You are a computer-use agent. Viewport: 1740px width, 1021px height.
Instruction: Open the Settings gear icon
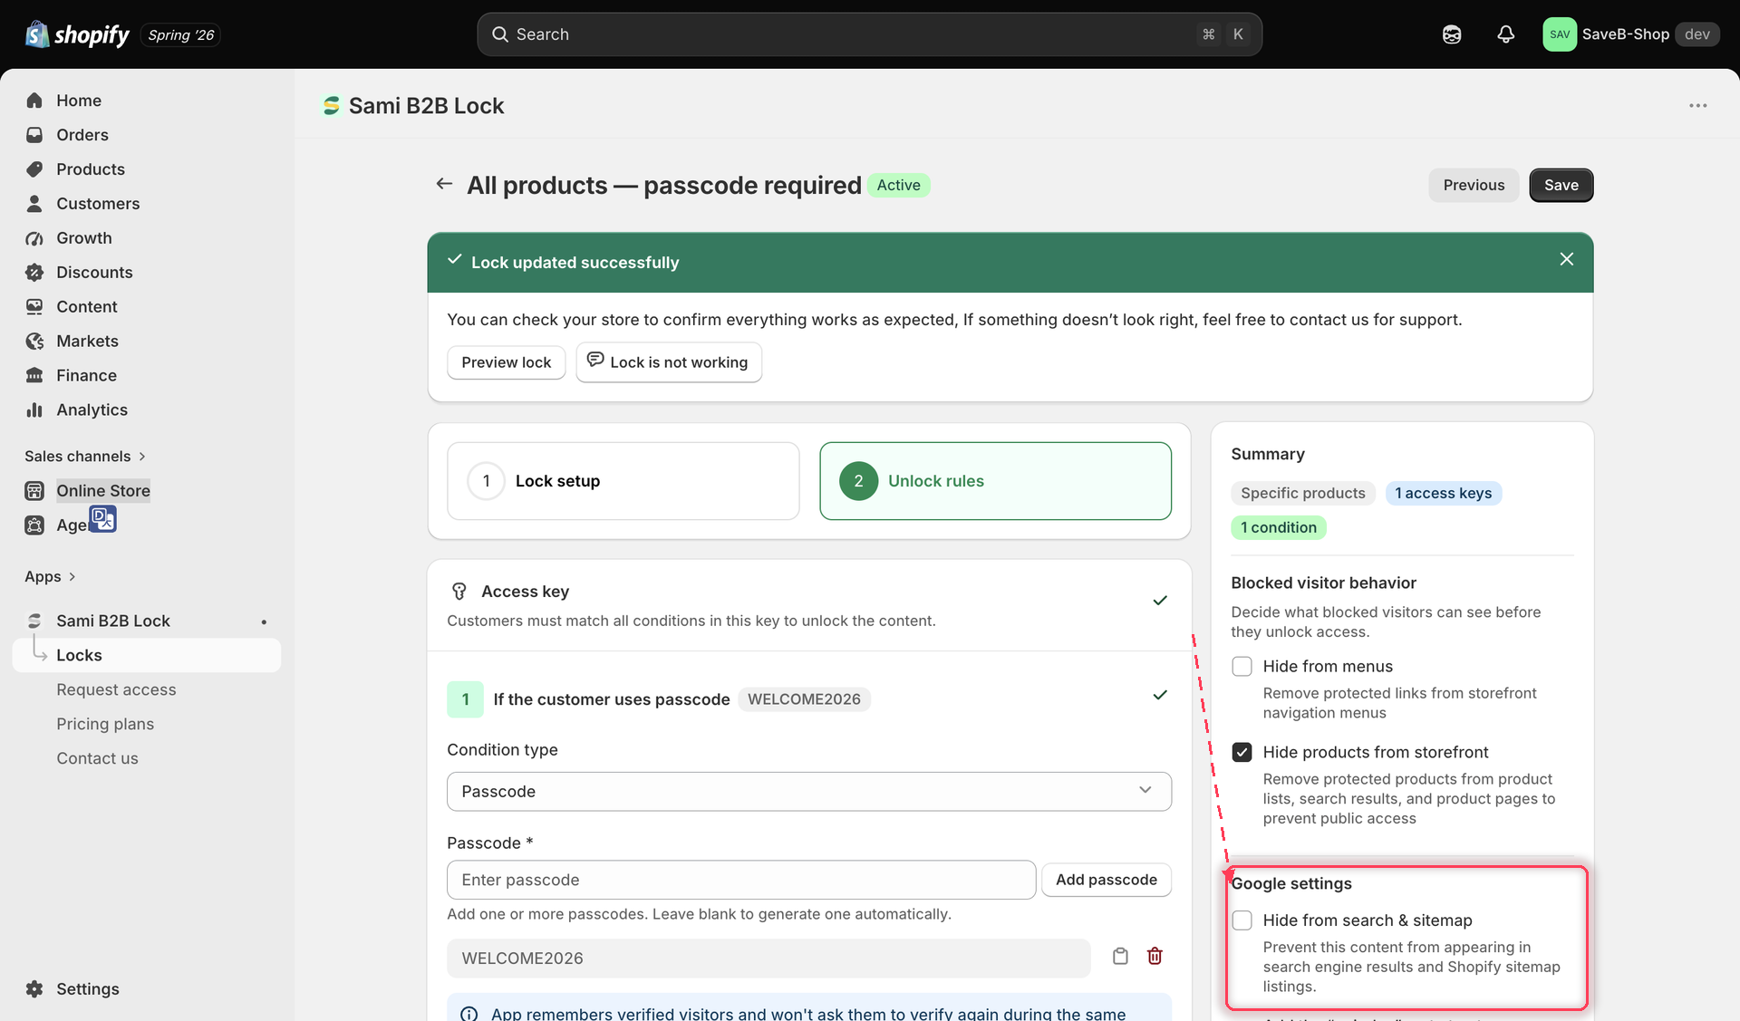coord(34,989)
